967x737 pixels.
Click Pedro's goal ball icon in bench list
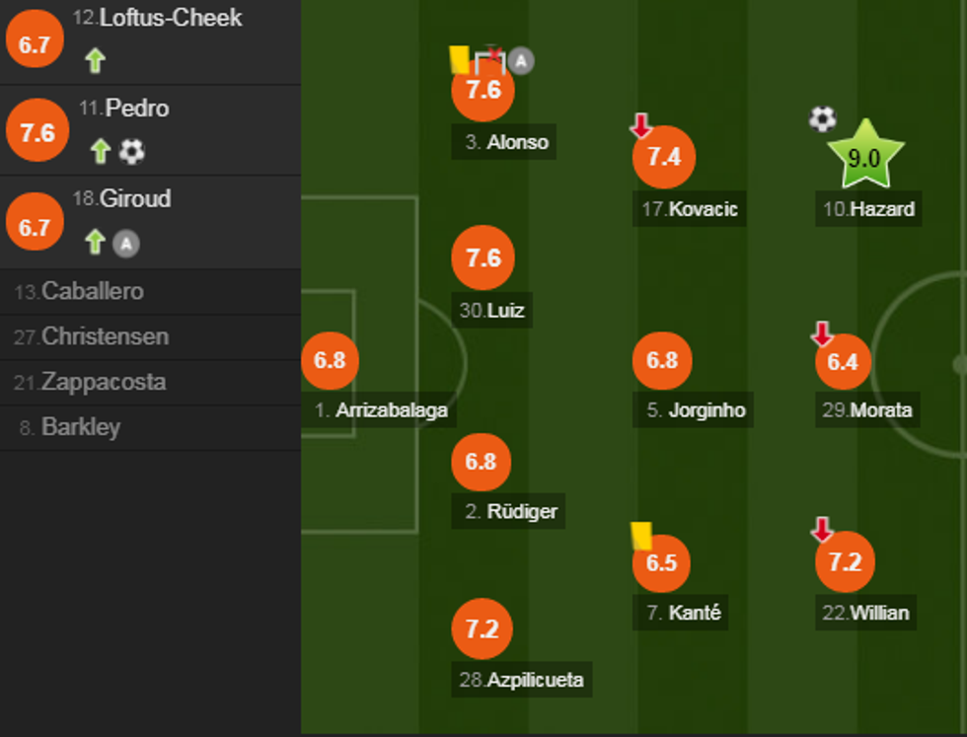coord(131,151)
